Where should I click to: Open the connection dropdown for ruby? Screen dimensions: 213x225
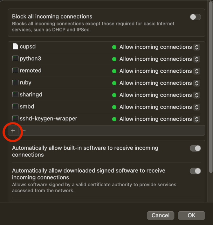pyautogui.click(x=197, y=83)
